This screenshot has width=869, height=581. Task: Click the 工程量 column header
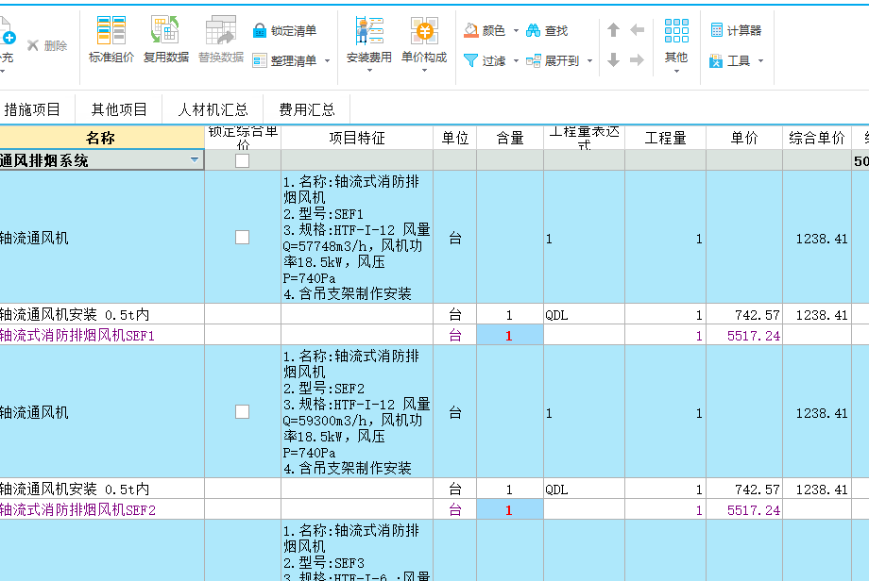[665, 138]
